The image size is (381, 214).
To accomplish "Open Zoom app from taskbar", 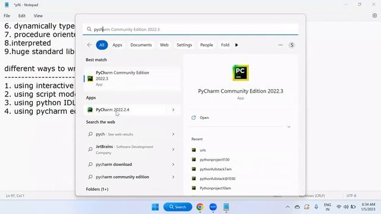I will coord(213,207).
